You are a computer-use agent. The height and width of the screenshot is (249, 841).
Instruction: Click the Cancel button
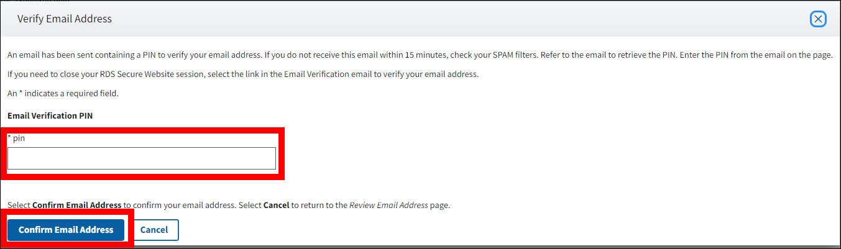pos(154,230)
